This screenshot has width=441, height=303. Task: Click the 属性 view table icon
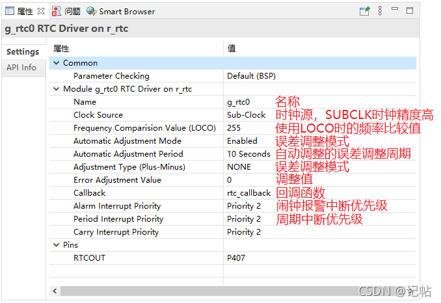click(x=10, y=11)
